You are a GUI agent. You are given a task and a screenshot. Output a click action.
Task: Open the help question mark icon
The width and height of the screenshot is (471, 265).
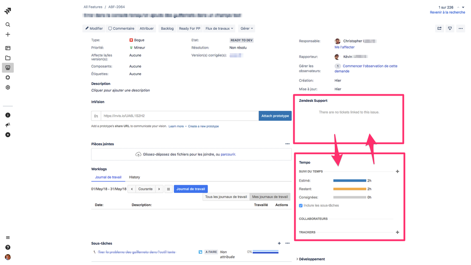8,247
